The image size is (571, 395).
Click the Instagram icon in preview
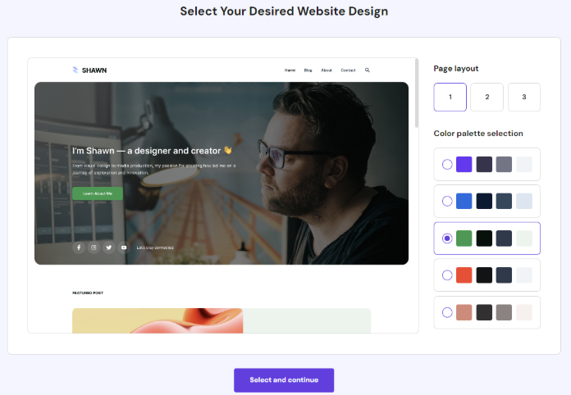click(x=94, y=247)
